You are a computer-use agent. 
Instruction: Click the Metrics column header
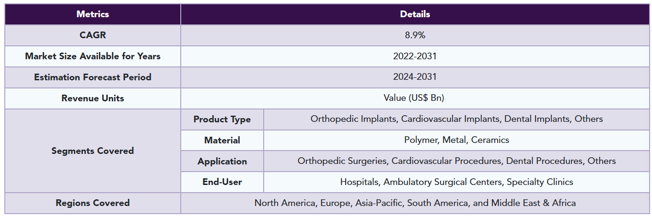[x=93, y=14]
